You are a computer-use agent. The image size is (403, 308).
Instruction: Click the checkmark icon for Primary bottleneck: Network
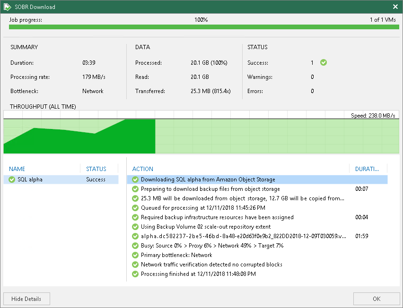point(135,255)
